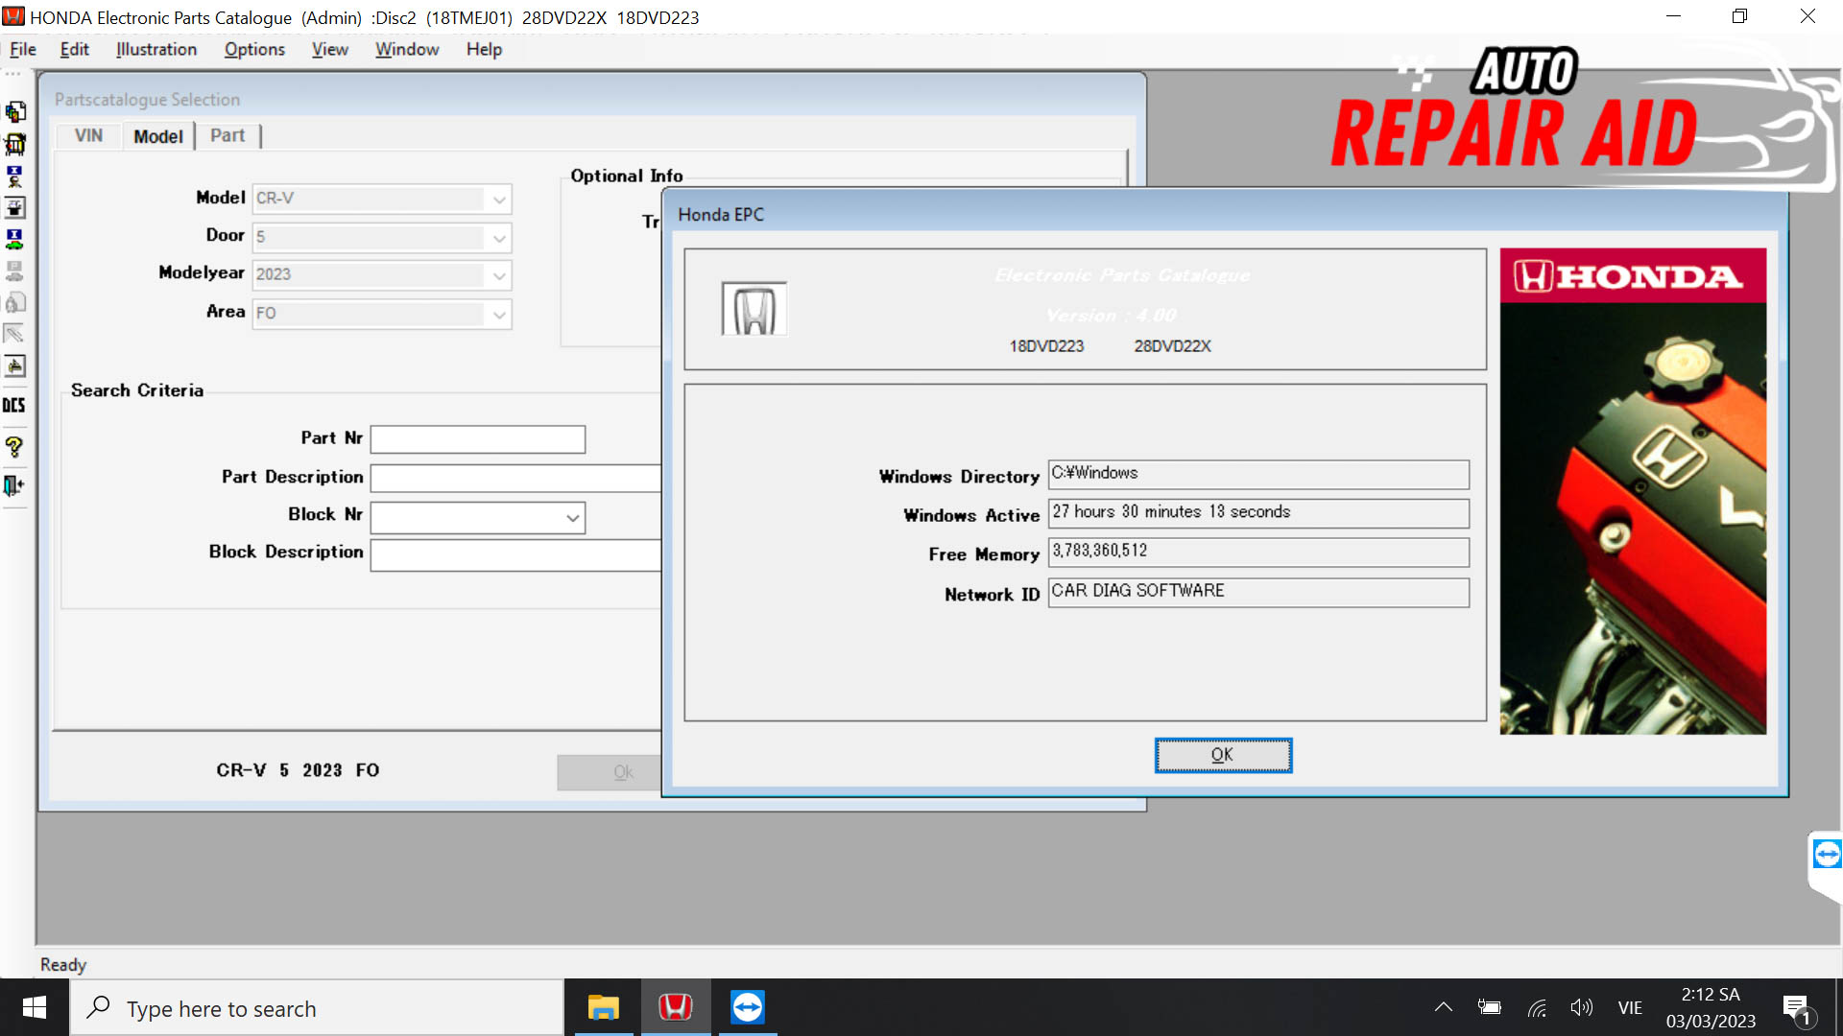Screen dimensions: 1843x1036
Task: Expand the Model CR-V dropdown
Action: tap(499, 200)
